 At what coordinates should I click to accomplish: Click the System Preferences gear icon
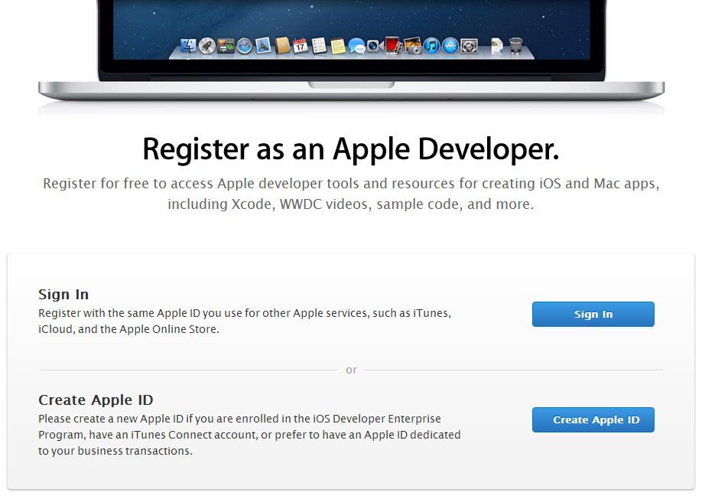point(470,46)
